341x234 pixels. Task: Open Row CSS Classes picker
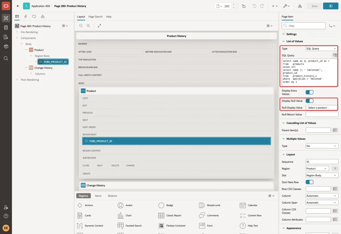pyautogui.click(x=335, y=189)
